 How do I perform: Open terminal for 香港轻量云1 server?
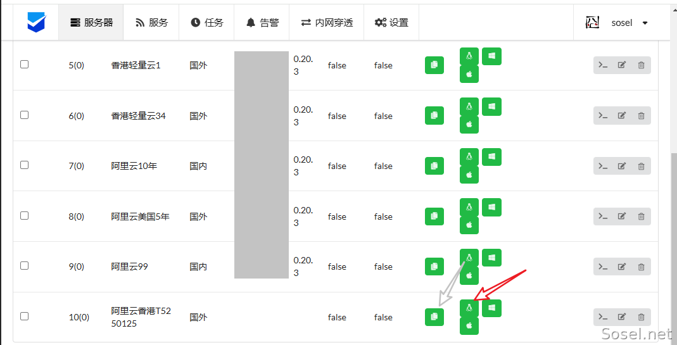point(603,65)
